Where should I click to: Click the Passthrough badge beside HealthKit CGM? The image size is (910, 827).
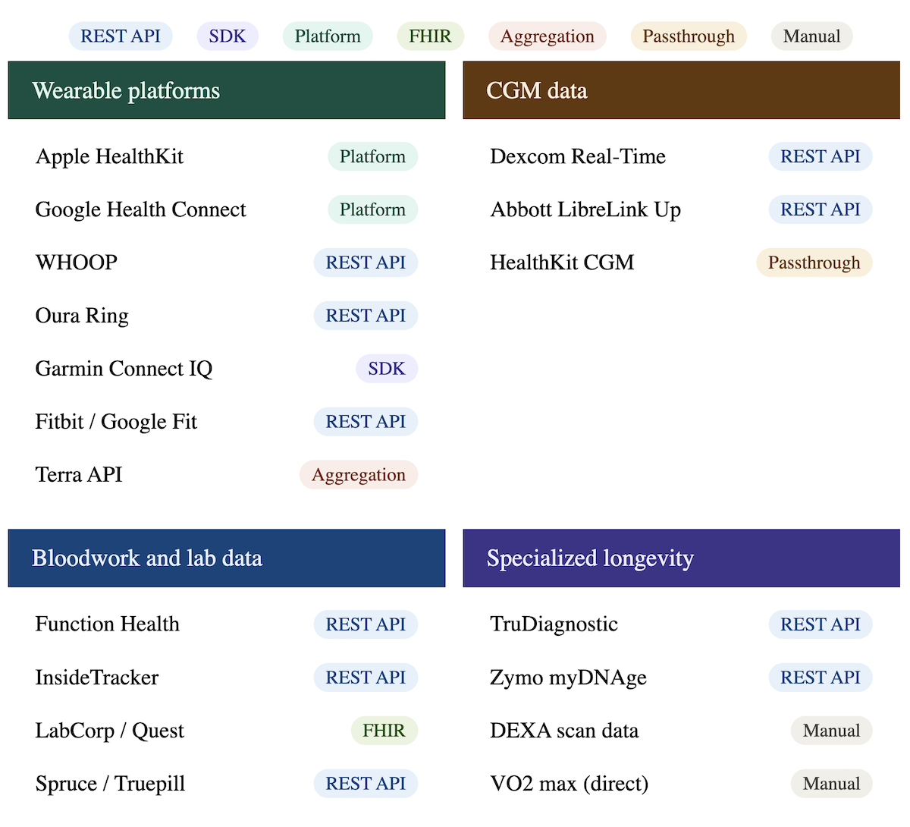point(814,263)
